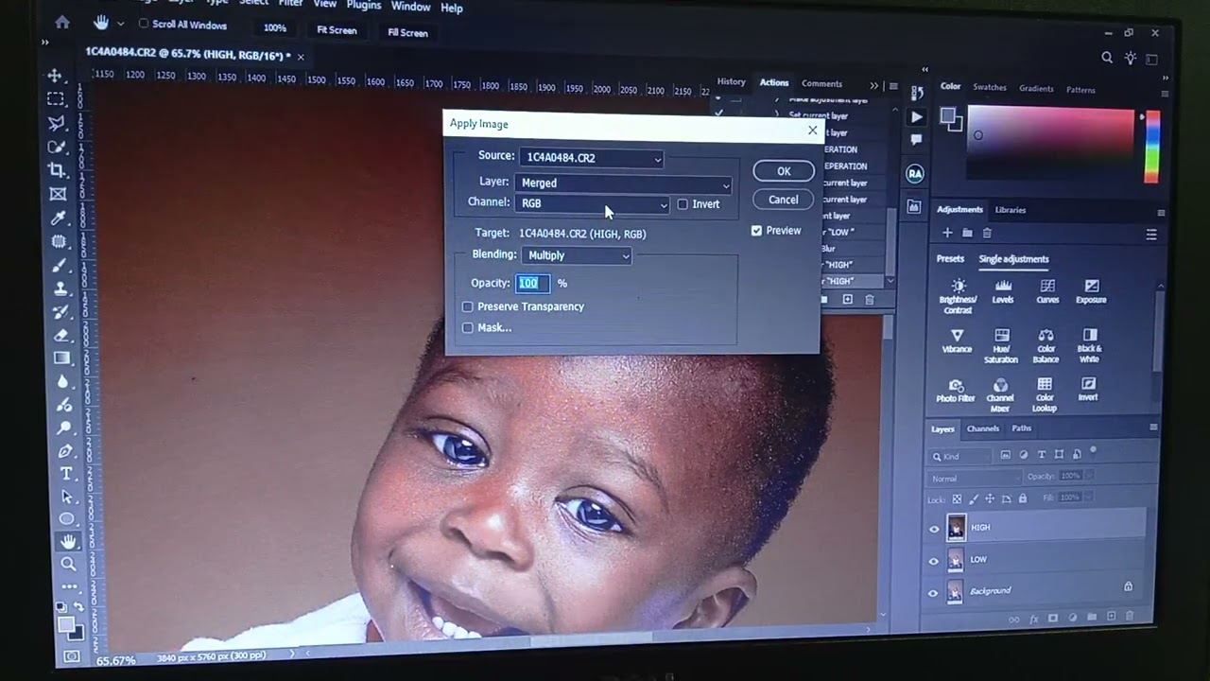The image size is (1210, 681).
Task: Switch to the Channels tab
Action: (982, 428)
